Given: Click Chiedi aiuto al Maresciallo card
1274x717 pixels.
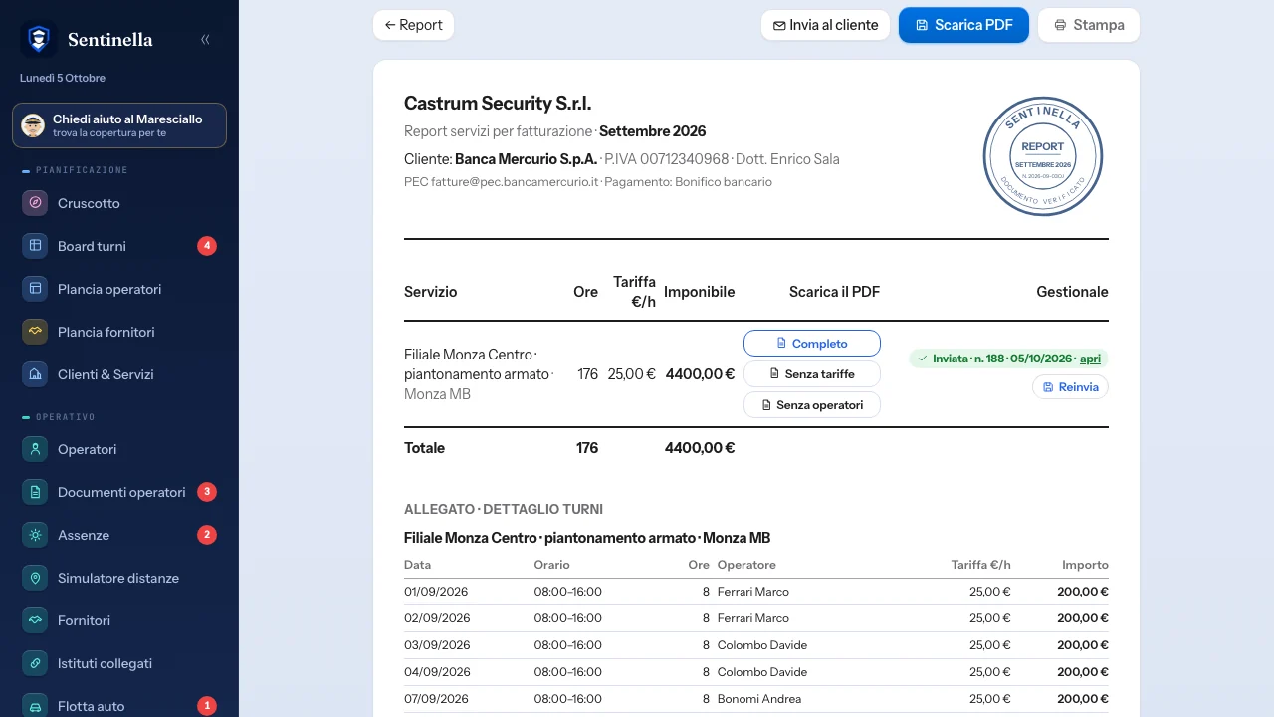Looking at the screenshot, I should click(119, 125).
